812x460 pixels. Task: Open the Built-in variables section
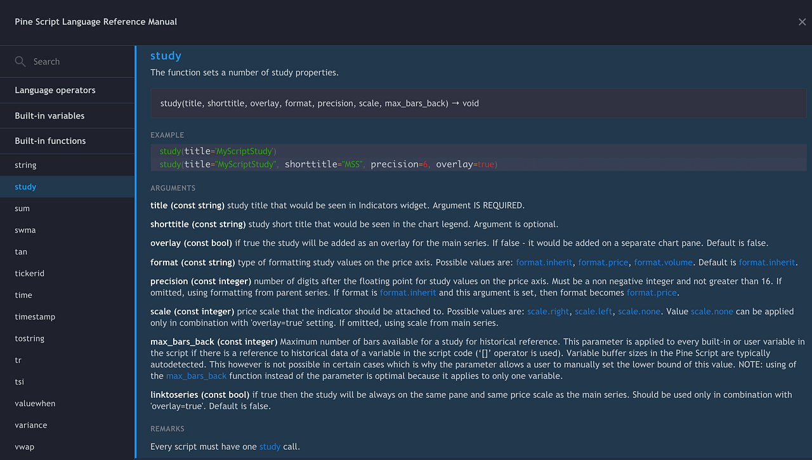67,116
